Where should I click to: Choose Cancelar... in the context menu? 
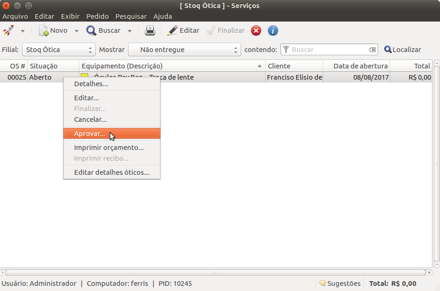coord(112,119)
